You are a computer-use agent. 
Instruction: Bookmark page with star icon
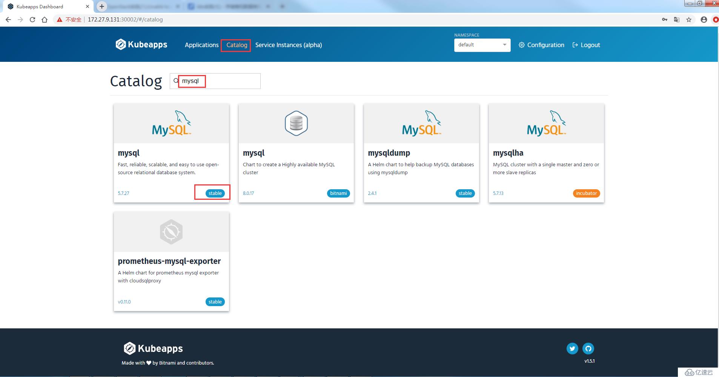click(689, 20)
